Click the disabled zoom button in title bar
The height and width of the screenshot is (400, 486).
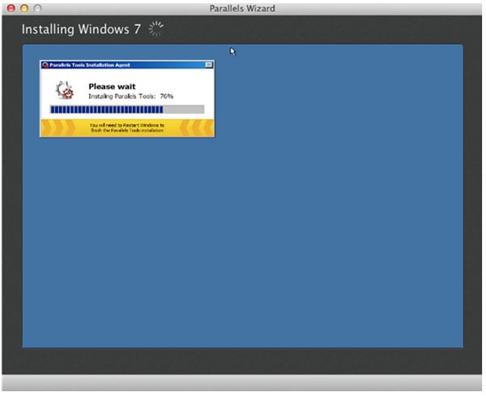coord(37,8)
